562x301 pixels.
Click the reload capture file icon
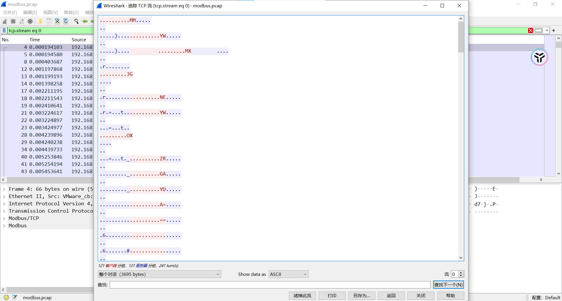tap(66, 21)
